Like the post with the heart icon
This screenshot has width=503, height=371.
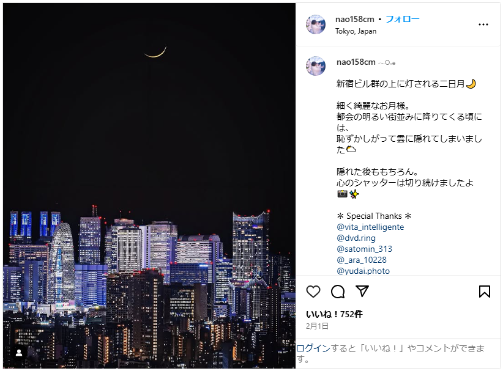(313, 292)
